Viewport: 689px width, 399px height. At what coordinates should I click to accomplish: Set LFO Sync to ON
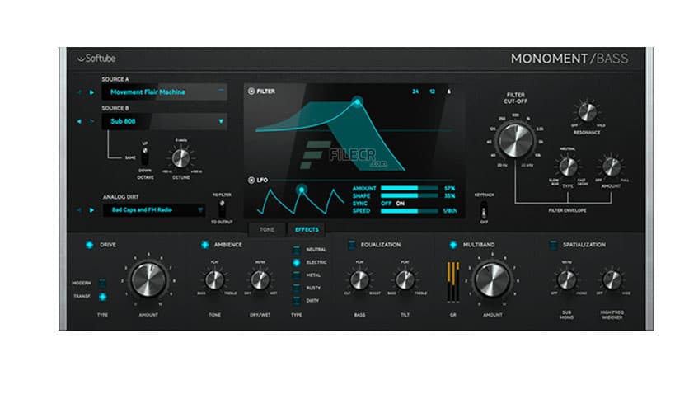click(400, 204)
